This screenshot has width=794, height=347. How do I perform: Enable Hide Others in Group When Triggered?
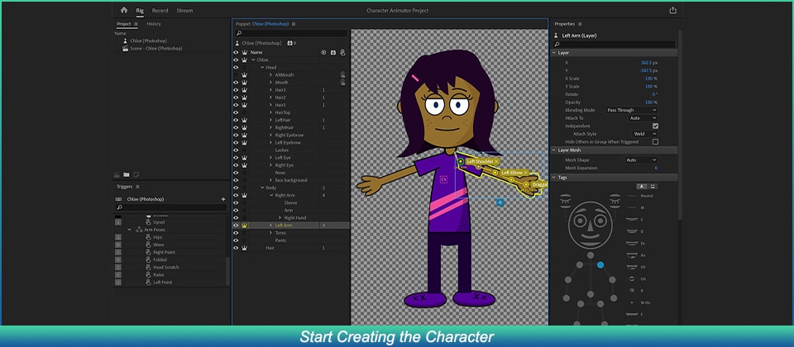[655, 142]
